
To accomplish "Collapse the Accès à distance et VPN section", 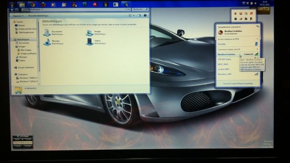I will [x=257, y=39].
